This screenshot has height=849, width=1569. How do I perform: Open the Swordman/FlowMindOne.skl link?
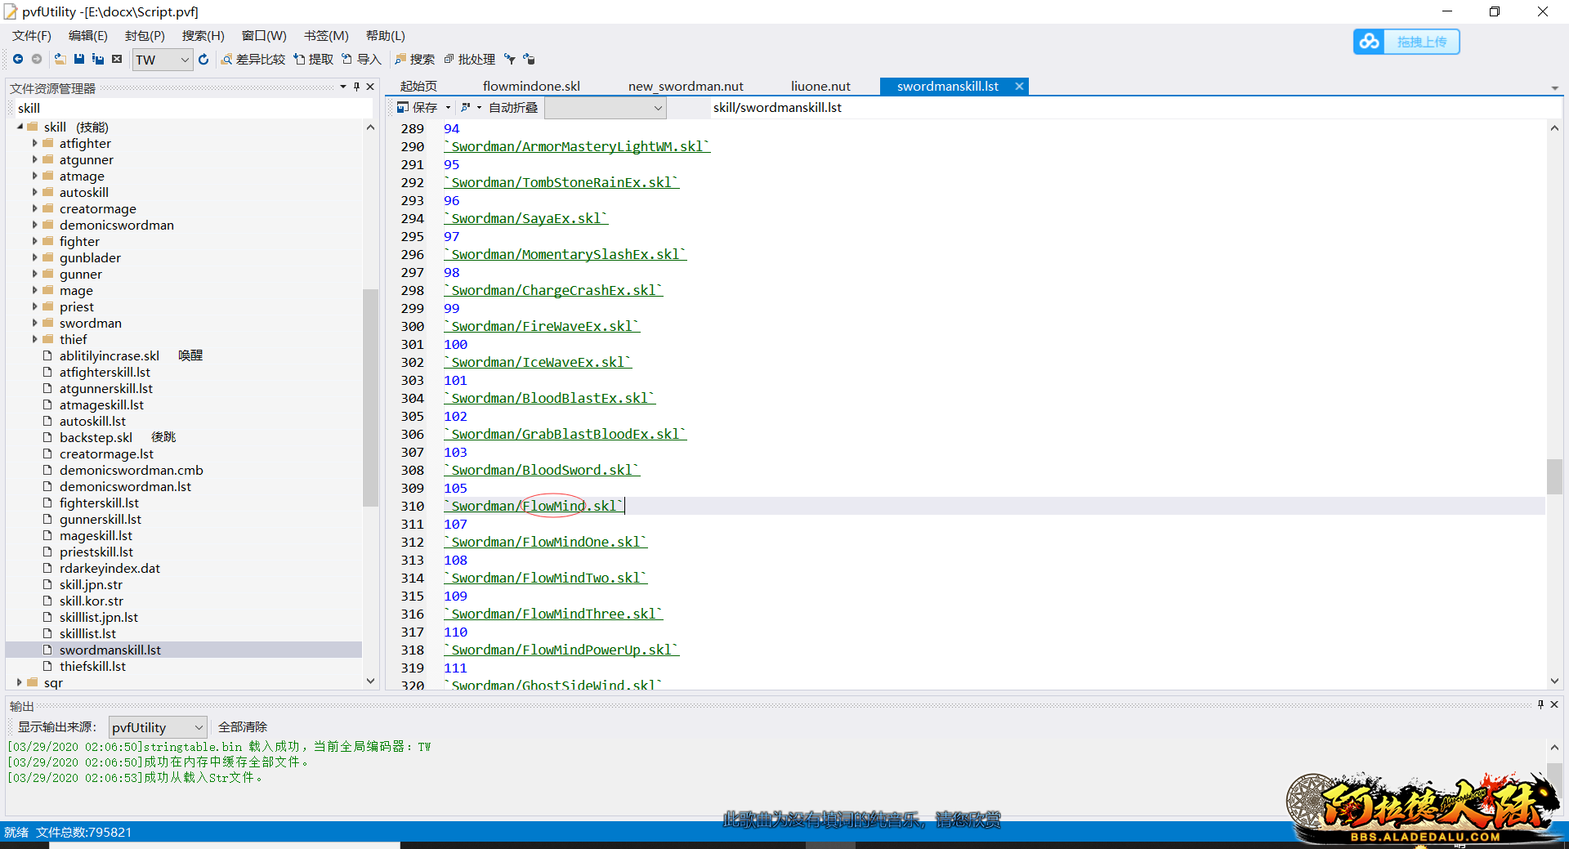click(x=545, y=542)
